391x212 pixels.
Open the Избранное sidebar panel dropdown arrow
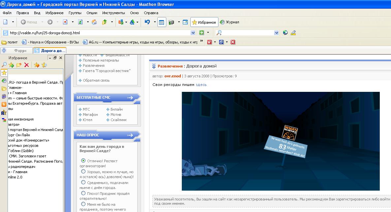tap(50, 58)
